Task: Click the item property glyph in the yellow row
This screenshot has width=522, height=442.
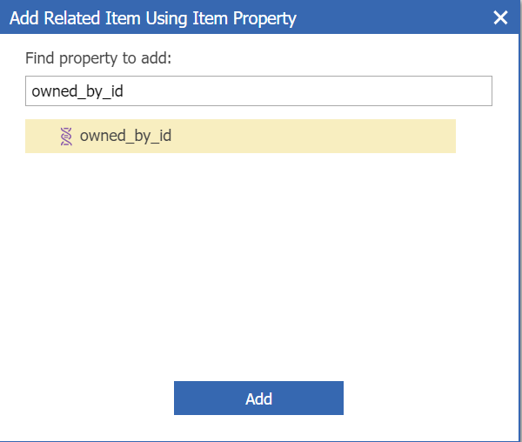Action: pos(67,136)
